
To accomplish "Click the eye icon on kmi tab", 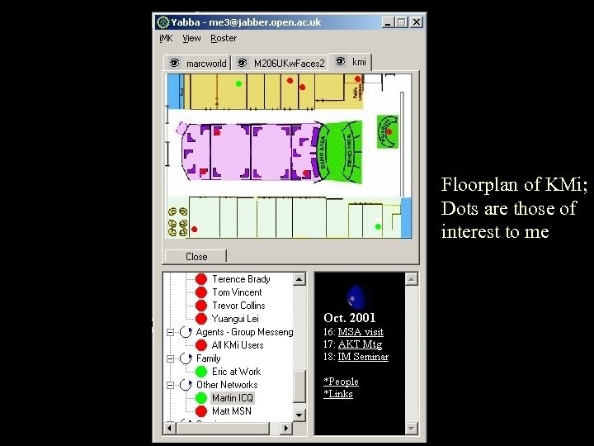I will [340, 61].
